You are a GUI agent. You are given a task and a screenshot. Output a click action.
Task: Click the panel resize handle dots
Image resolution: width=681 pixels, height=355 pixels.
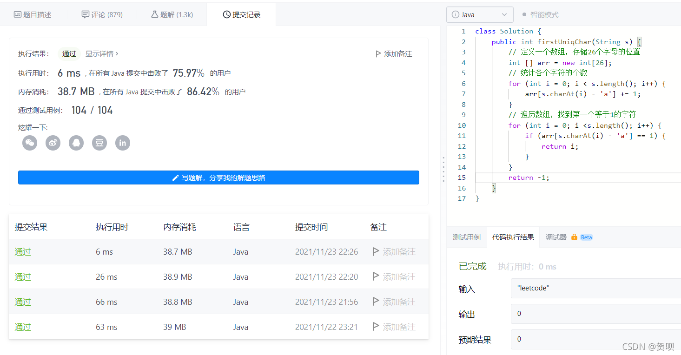[443, 169]
